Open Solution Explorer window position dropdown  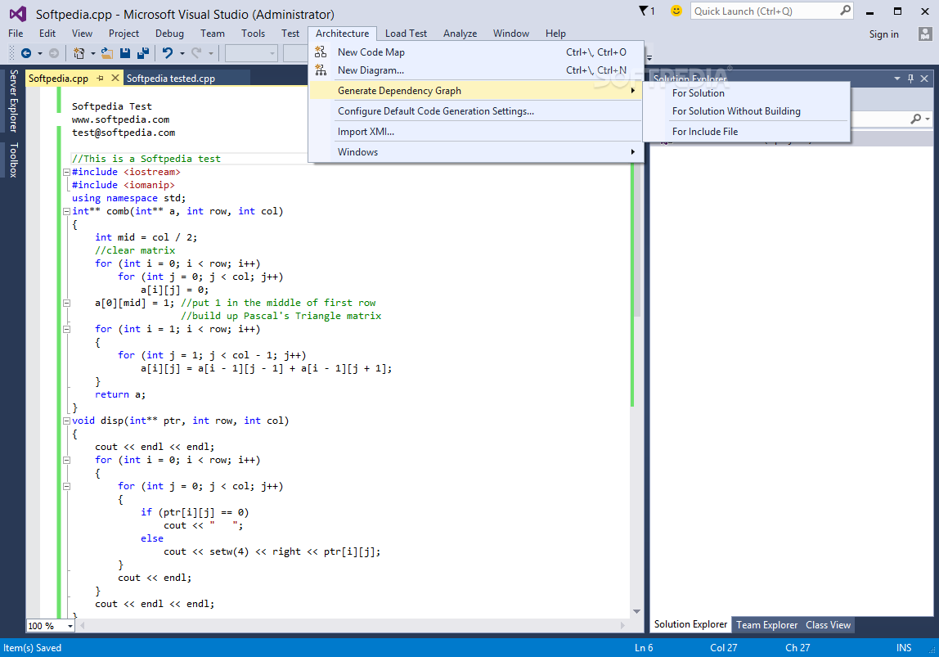pyautogui.click(x=897, y=79)
